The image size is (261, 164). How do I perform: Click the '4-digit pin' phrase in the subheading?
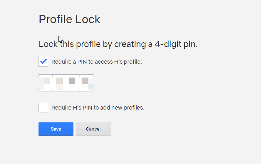(176, 44)
